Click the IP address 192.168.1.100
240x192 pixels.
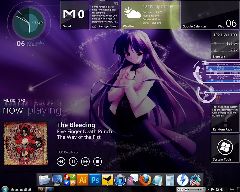(x=225, y=35)
